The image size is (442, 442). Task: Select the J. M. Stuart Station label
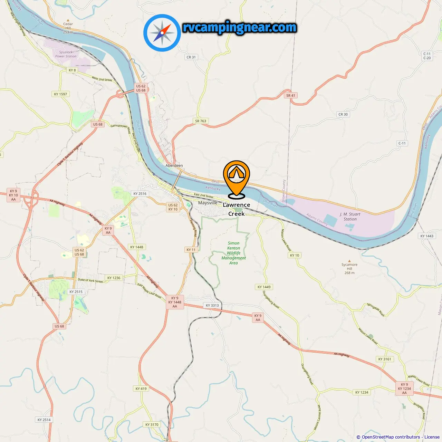[x=350, y=217]
